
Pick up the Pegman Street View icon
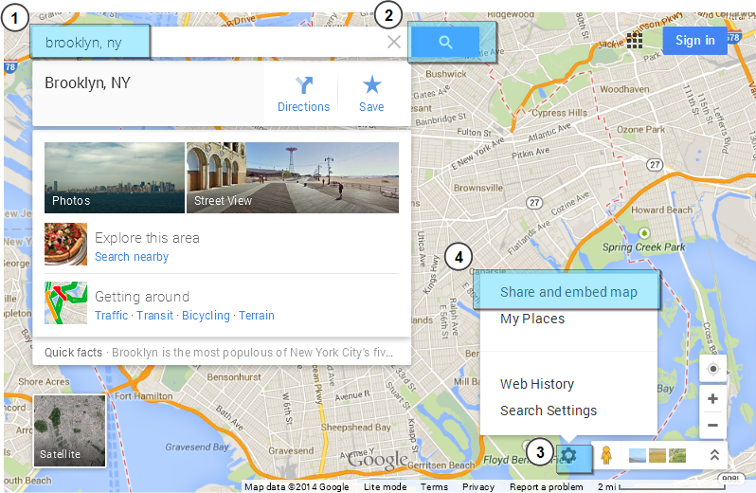click(x=606, y=455)
